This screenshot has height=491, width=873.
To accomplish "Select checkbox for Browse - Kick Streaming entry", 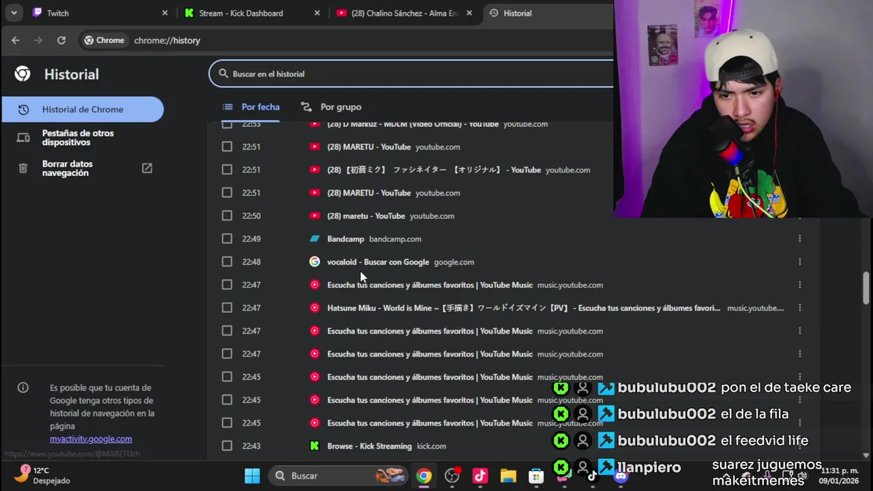I will (227, 446).
